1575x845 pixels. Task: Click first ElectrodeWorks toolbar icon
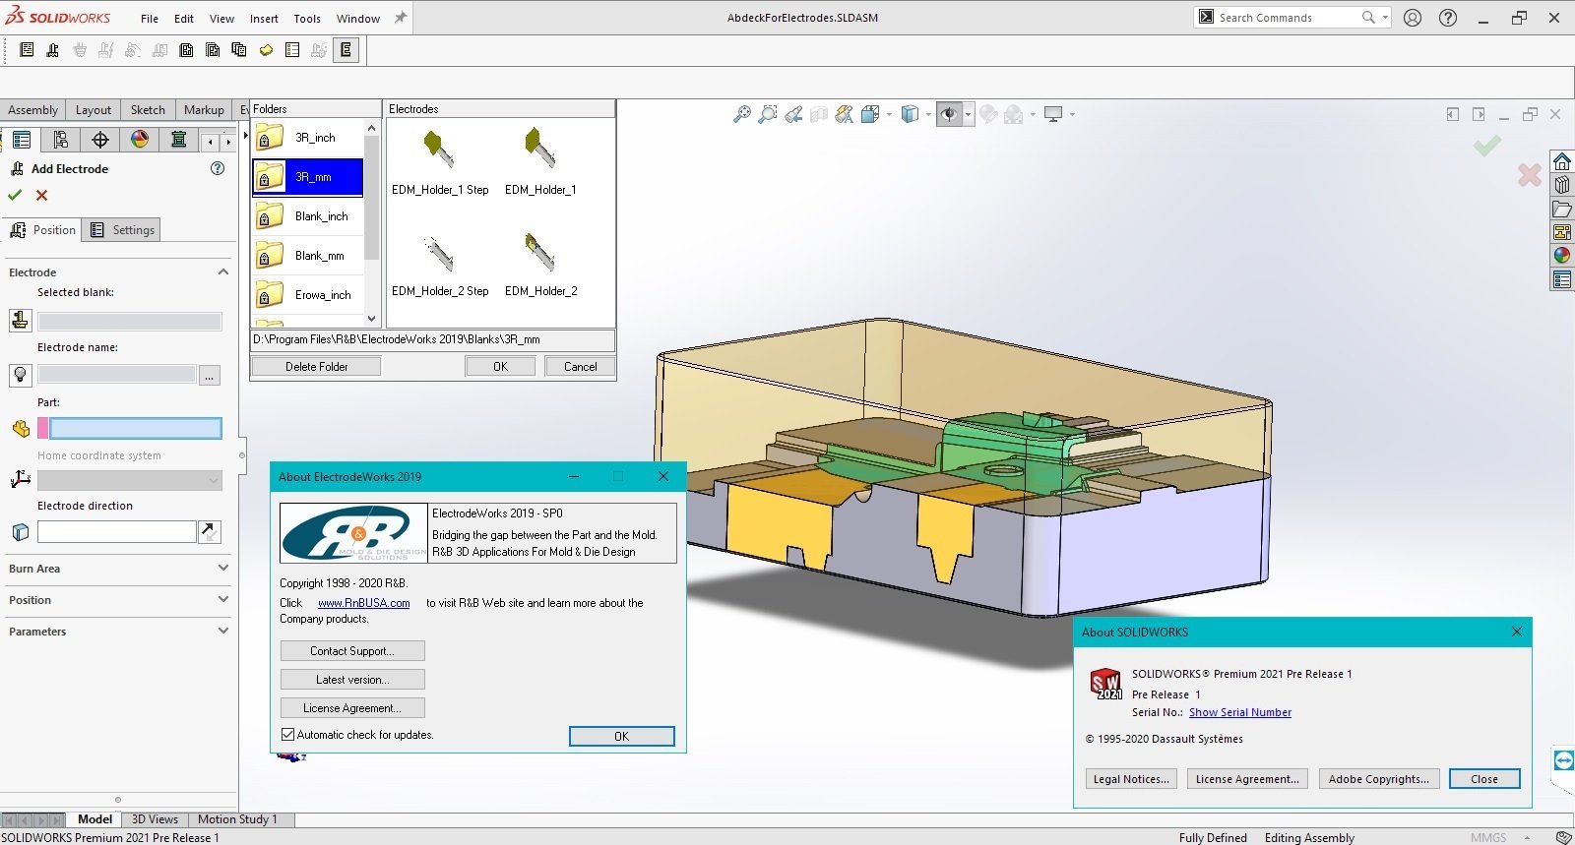click(x=27, y=50)
